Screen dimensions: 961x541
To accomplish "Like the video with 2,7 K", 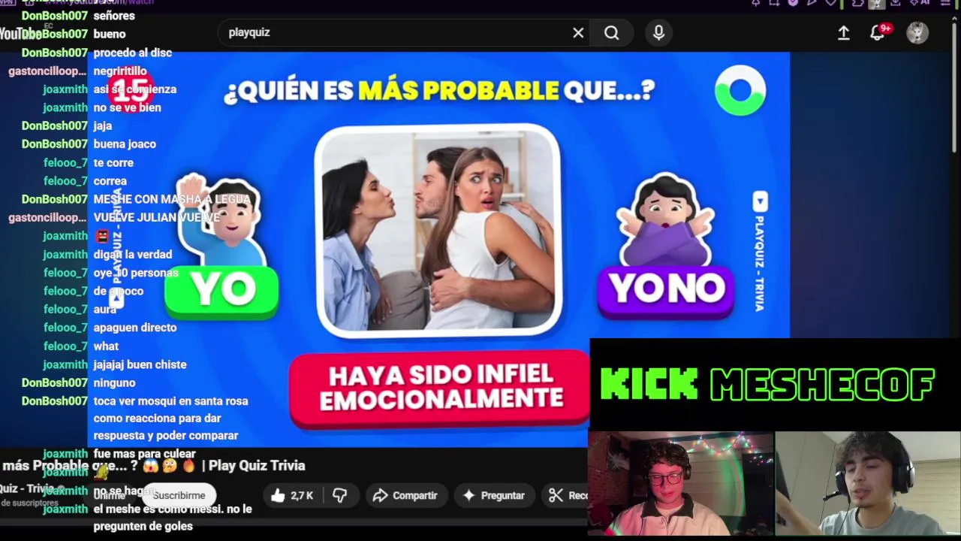I will (291, 495).
